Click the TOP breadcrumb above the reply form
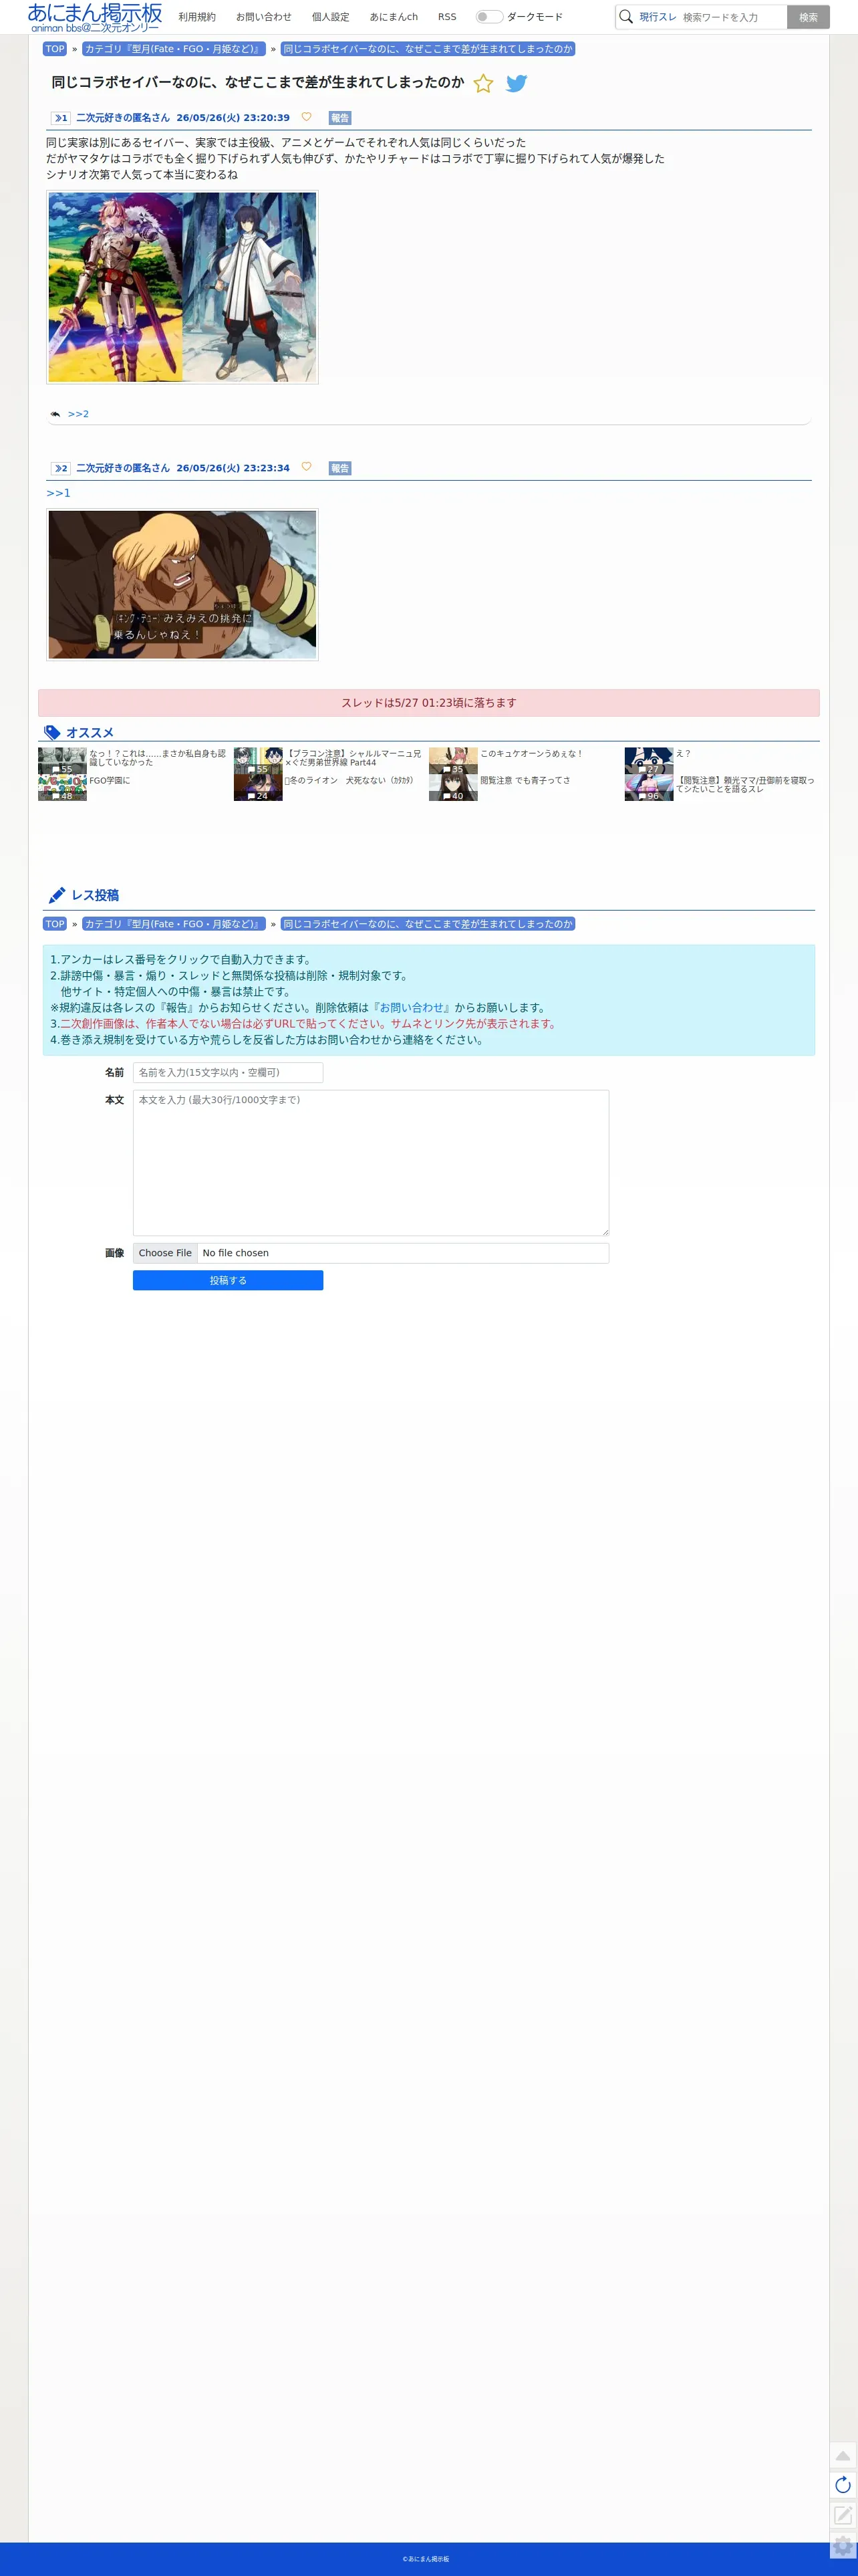This screenshot has width=858, height=2576. click(55, 924)
